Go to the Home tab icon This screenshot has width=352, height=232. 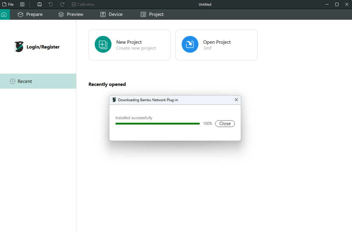click(4, 14)
